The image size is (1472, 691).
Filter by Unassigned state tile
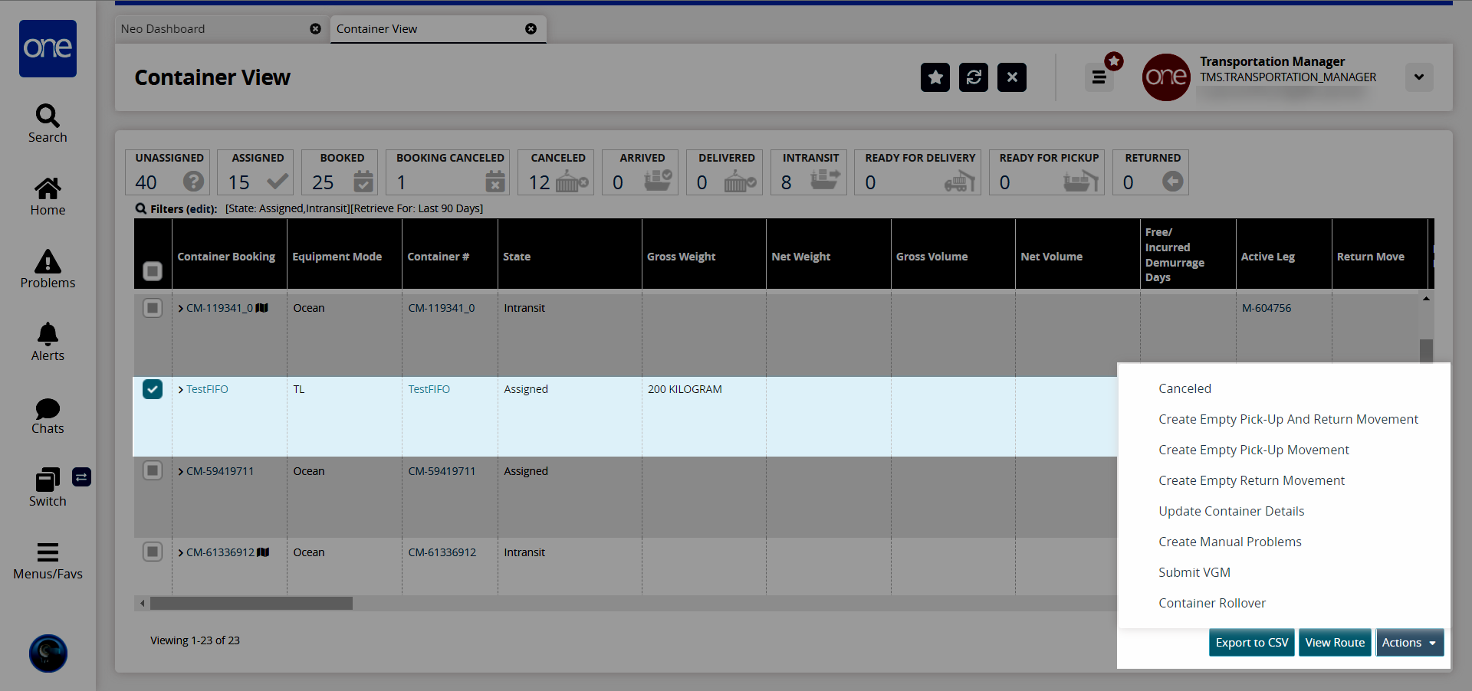pyautogui.click(x=168, y=172)
